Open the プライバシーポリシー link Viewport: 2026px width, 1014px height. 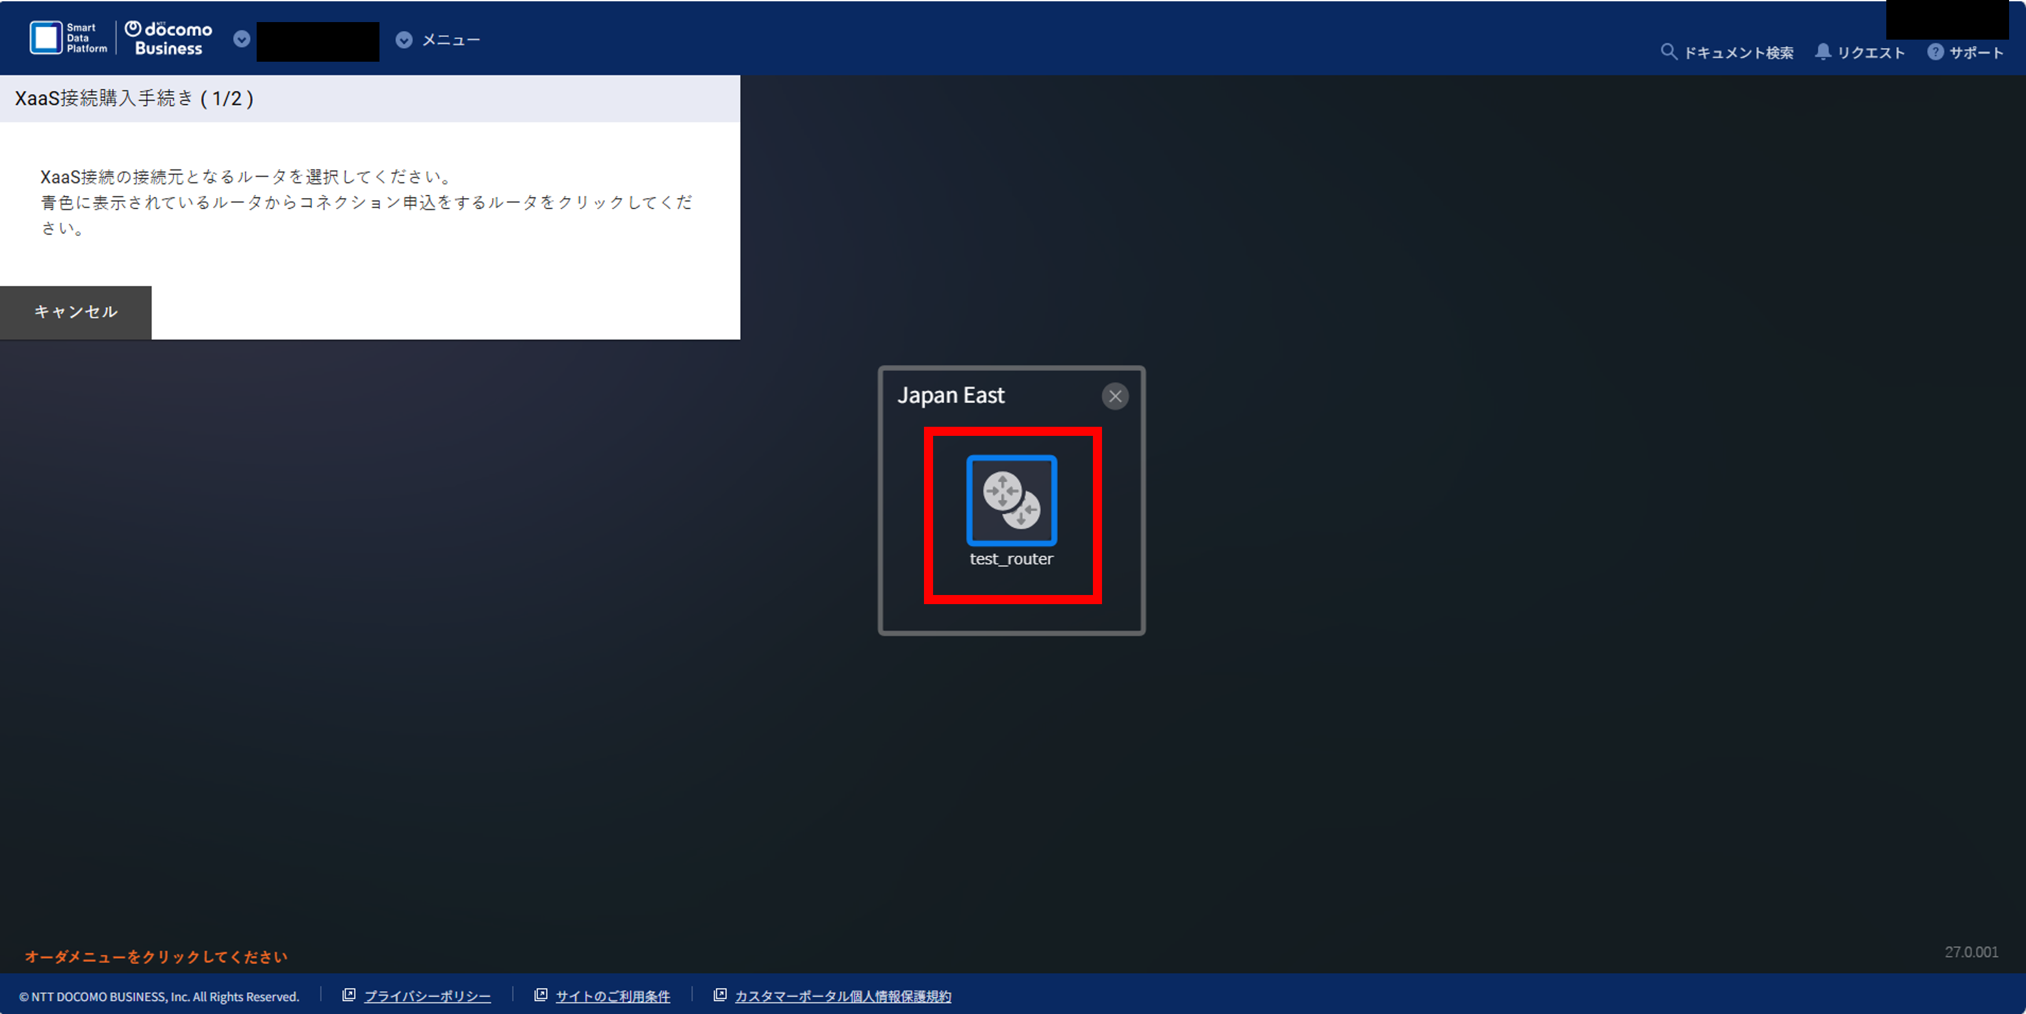click(427, 996)
